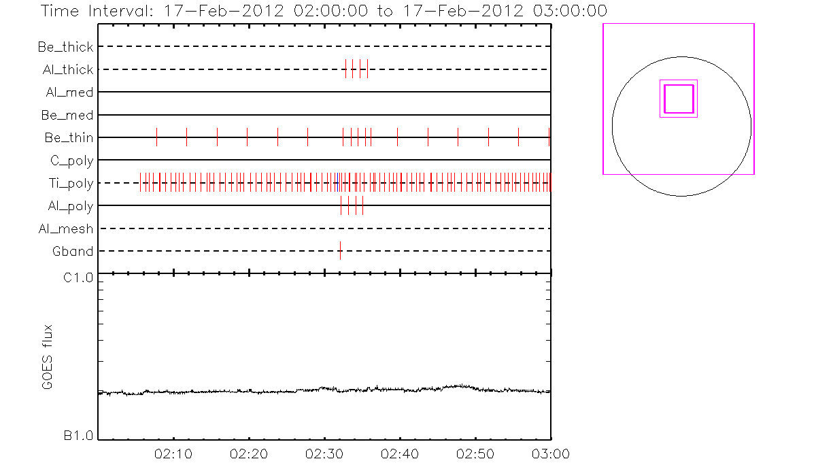Select the Gband filter label
The height and width of the screenshot is (476, 816).
[73, 252]
